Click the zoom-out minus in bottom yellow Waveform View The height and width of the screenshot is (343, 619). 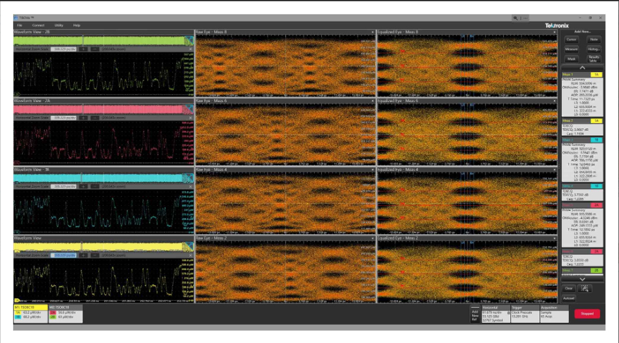95,255
